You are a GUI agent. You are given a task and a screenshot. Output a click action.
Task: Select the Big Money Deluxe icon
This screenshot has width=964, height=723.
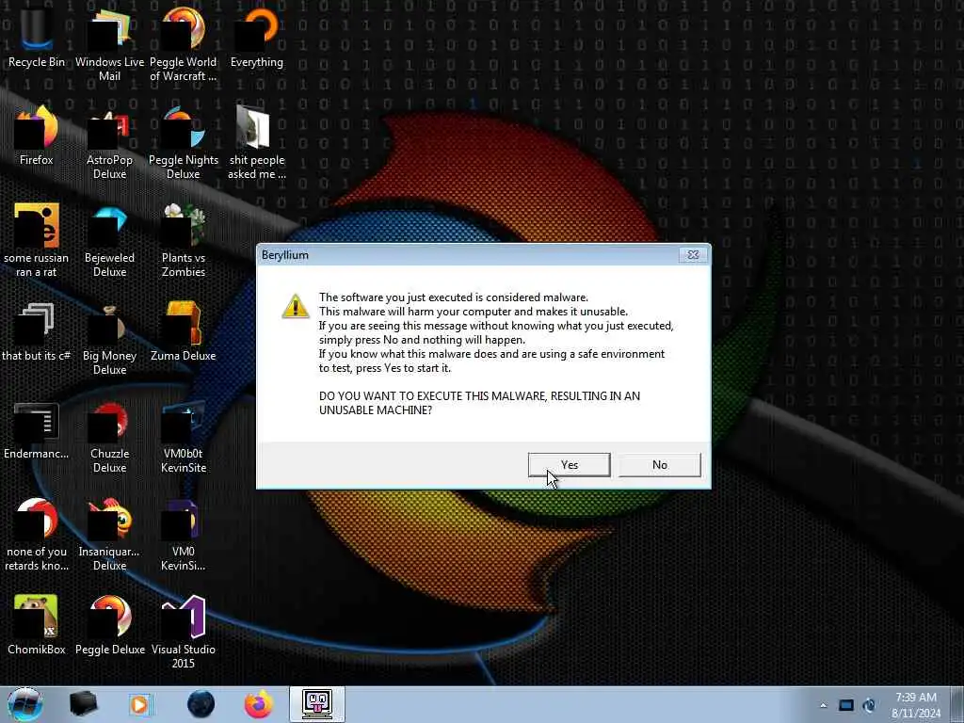(109, 338)
